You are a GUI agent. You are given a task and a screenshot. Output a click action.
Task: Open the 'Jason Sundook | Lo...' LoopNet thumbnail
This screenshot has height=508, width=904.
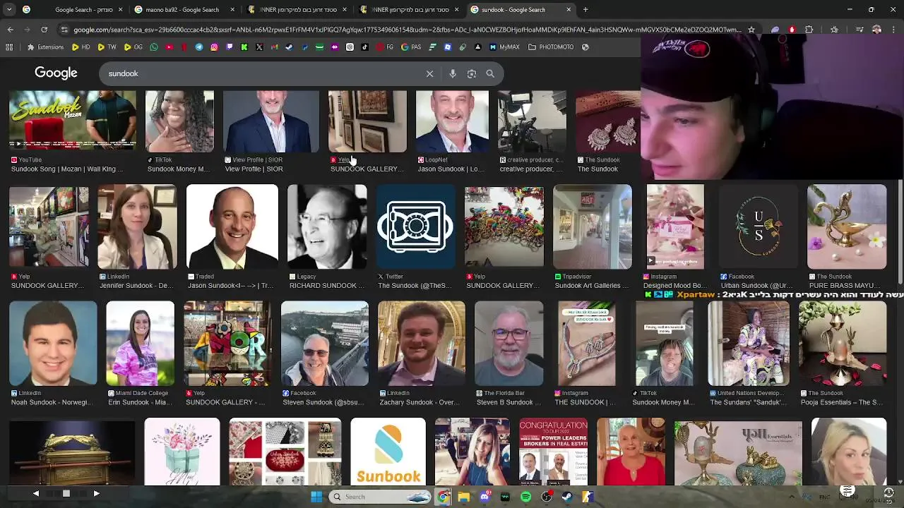pos(452,121)
